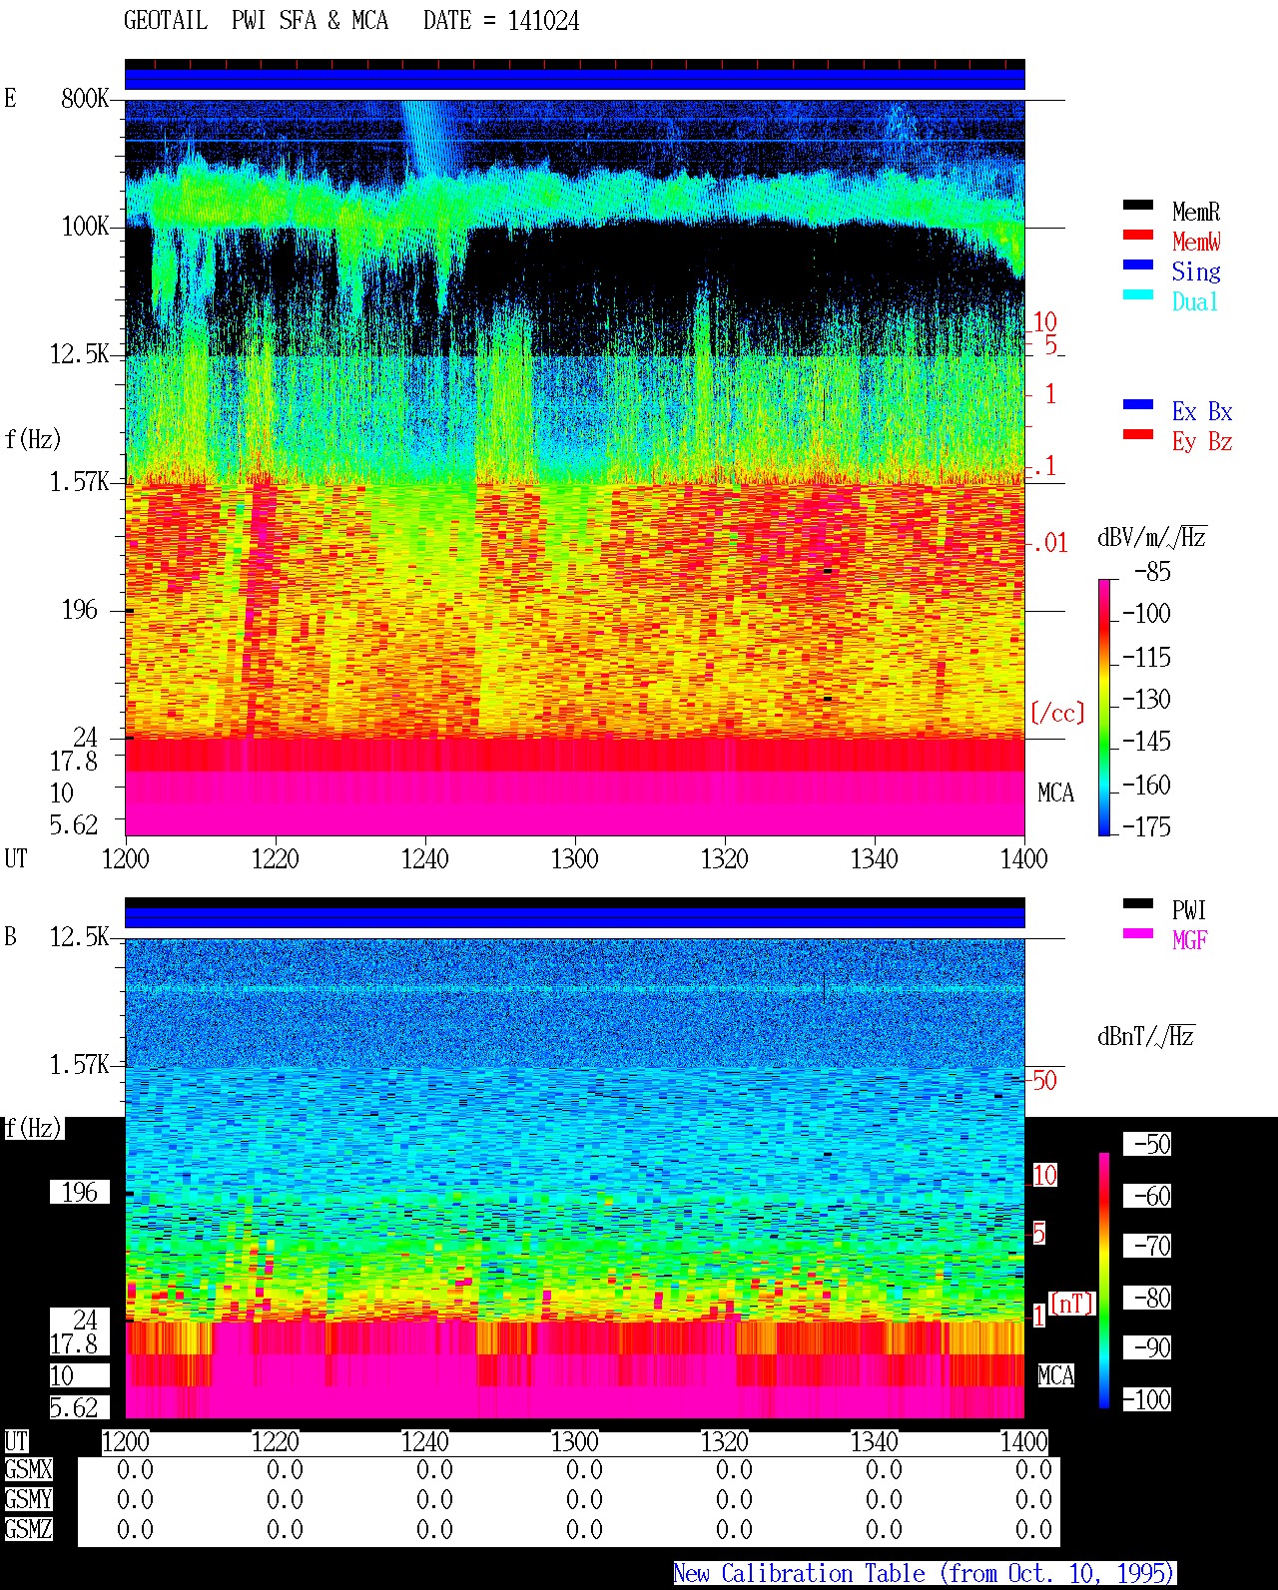Click the dBnT magnetic field color scale bar
The width and height of the screenshot is (1278, 1590).
coord(1104,1281)
